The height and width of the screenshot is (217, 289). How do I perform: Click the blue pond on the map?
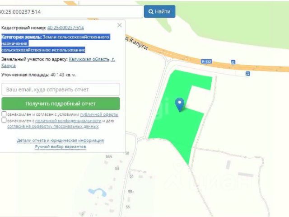[x=98, y=192]
